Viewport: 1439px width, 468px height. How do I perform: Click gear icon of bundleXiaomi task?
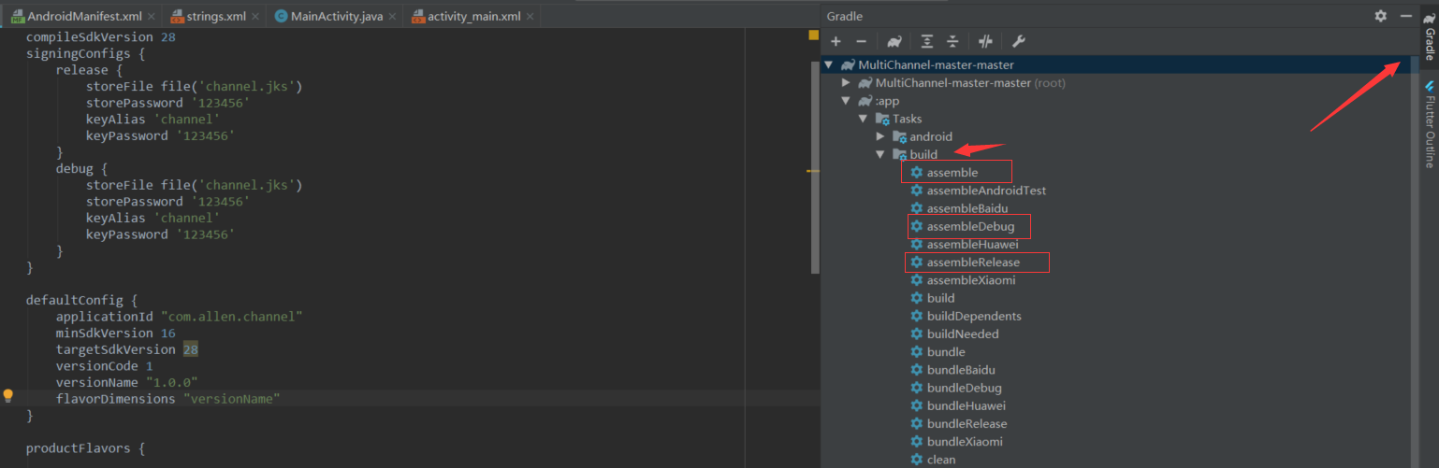tap(917, 441)
